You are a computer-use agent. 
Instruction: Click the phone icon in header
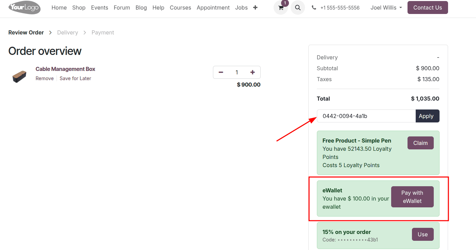(314, 8)
